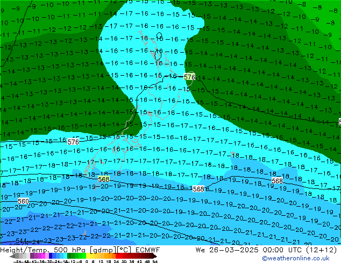Viewport: 341px width, 263px height.
Task: Click the We 26-03-2025 00:00 UTC date label
Action: [266, 250]
